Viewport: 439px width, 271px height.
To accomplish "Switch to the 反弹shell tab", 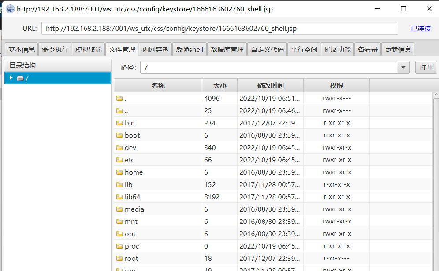I will coord(190,49).
